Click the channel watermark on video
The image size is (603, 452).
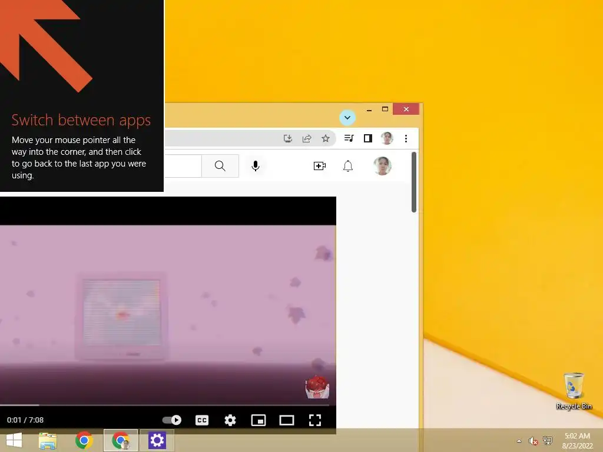click(x=317, y=387)
